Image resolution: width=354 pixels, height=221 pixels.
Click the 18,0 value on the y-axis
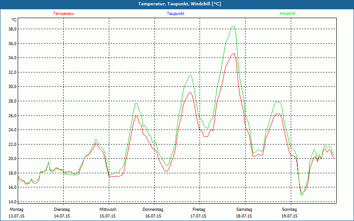[x=12, y=173]
